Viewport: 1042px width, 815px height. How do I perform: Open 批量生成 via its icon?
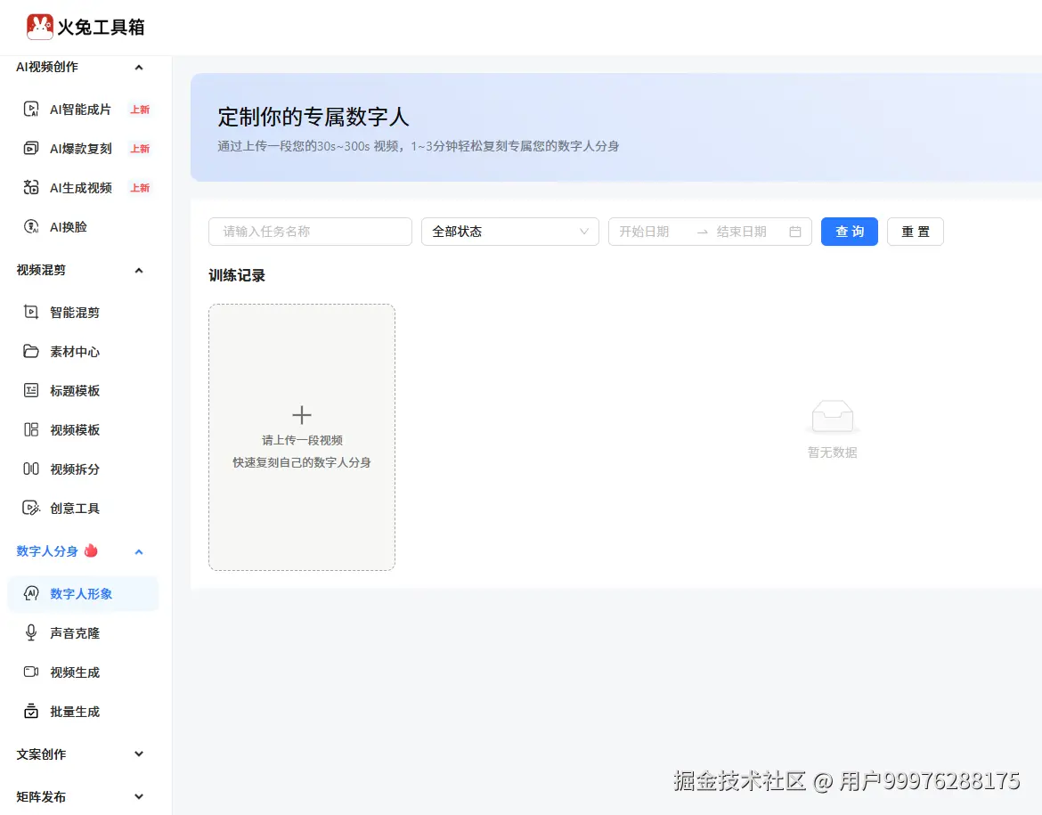pyautogui.click(x=31, y=712)
